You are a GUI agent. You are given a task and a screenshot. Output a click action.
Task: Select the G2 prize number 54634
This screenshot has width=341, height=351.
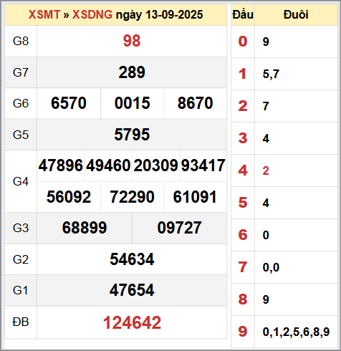coord(132,259)
